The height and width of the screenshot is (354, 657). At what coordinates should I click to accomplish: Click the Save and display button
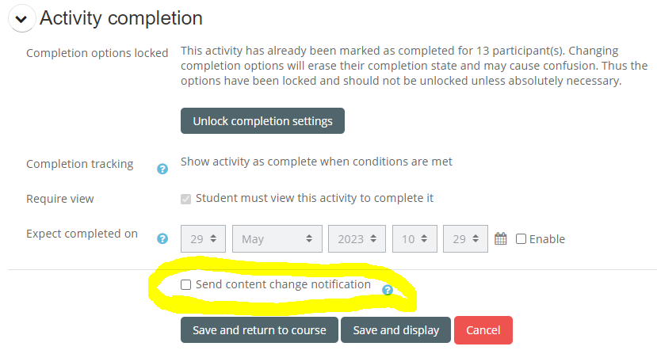tap(395, 330)
